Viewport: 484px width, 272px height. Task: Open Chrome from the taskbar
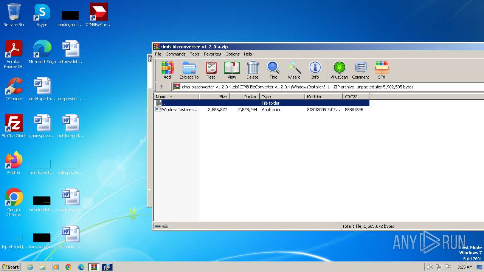click(x=68, y=267)
